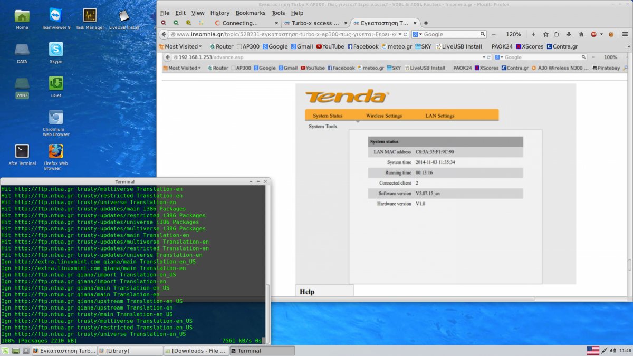Screen dimensions: 633x356
Task: Open the View menu in Firefox
Action: coord(198,13)
